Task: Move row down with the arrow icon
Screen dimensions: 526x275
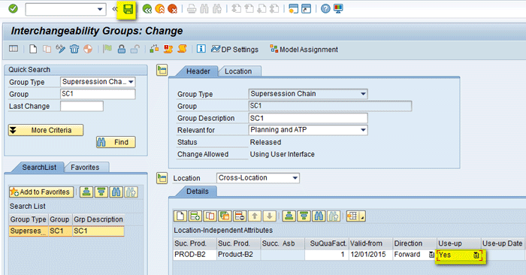Action: 269,216
